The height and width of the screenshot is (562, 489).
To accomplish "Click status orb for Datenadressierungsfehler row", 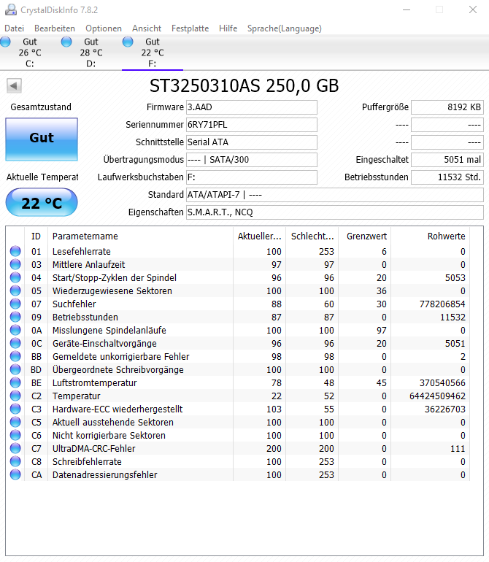I will click(15, 474).
